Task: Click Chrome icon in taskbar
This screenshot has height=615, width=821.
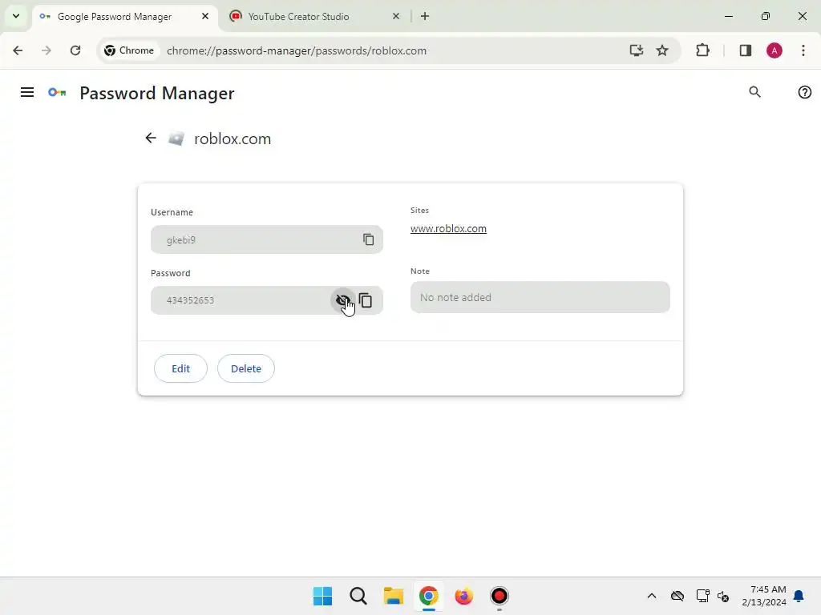Action: pyautogui.click(x=428, y=596)
